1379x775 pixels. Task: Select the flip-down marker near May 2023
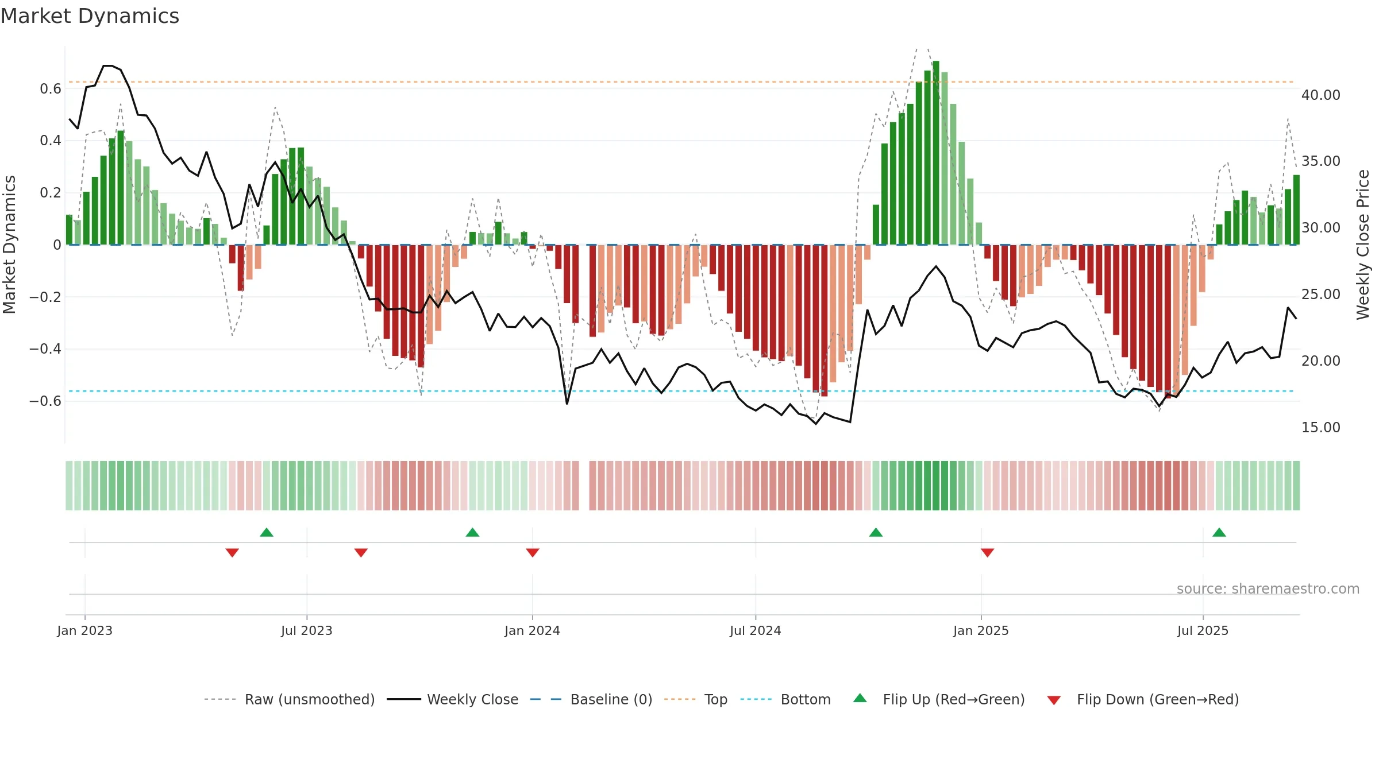tap(232, 553)
